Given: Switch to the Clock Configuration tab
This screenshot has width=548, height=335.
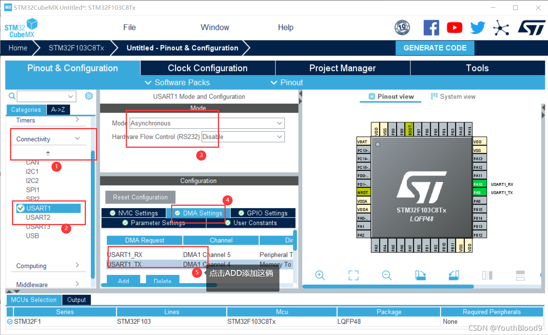Looking at the screenshot, I should [x=207, y=68].
